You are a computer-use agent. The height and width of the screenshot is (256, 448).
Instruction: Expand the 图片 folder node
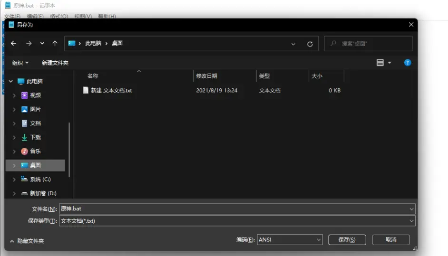point(14,109)
